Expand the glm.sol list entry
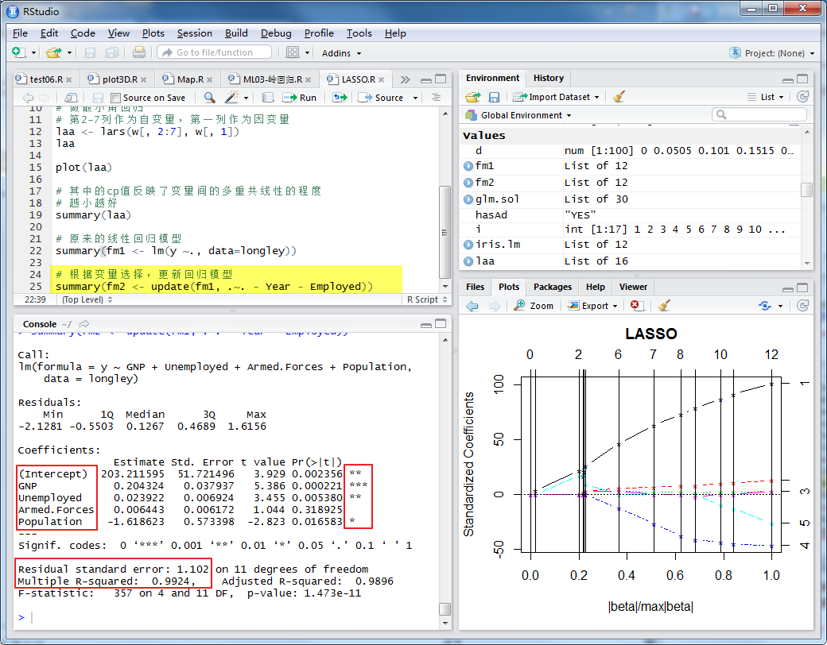Viewport: 827px width, 645px height. tap(468, 199)
